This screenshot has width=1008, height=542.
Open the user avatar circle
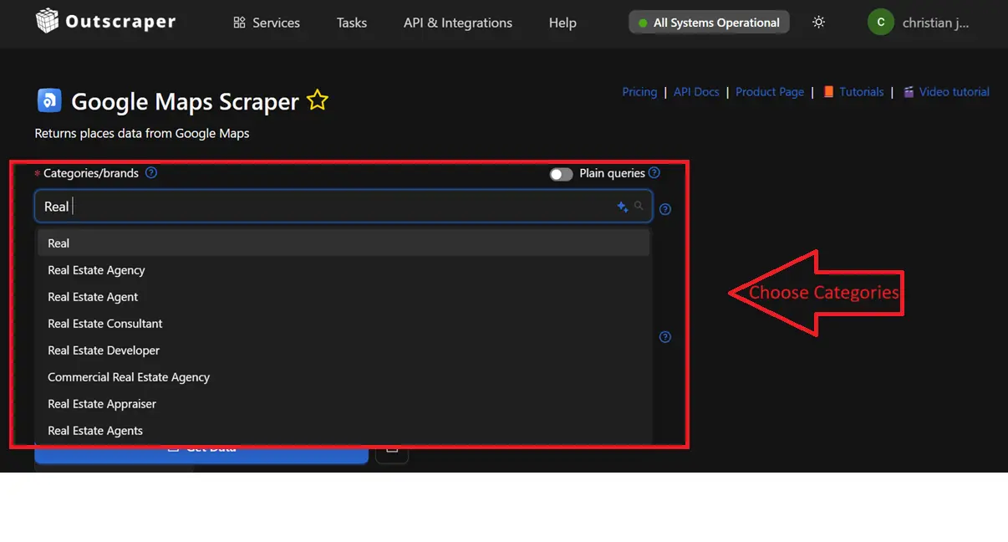[880, 23]
